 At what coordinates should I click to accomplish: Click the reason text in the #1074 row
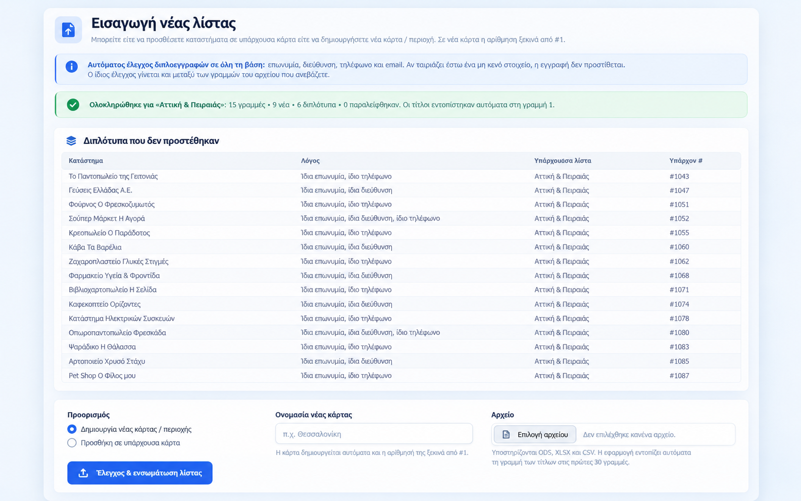point(346,304)
